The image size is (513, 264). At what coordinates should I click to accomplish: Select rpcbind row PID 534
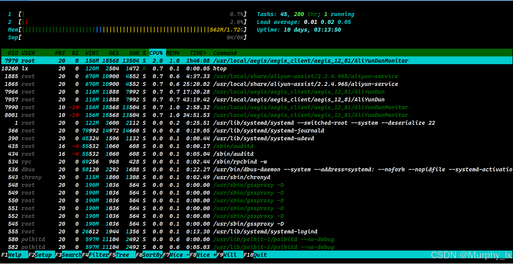pos(257,162)
